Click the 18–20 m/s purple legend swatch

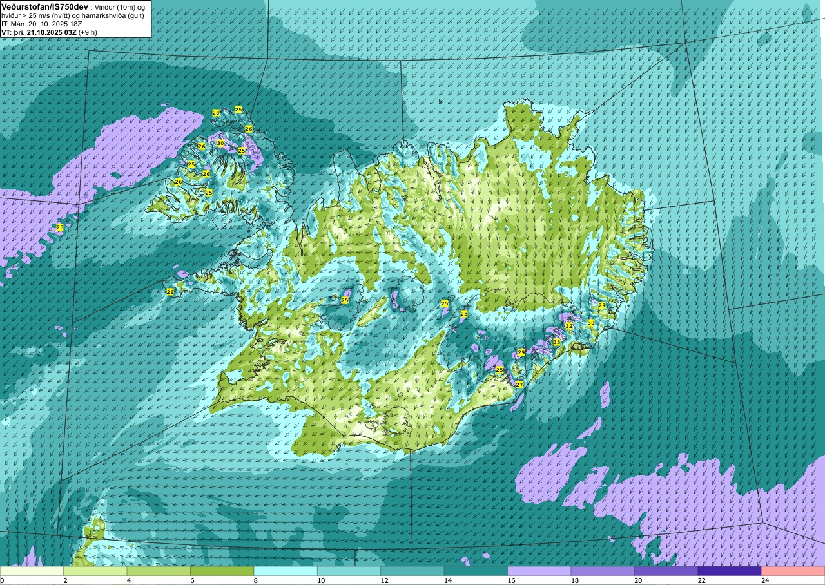(x=603, y=571)
